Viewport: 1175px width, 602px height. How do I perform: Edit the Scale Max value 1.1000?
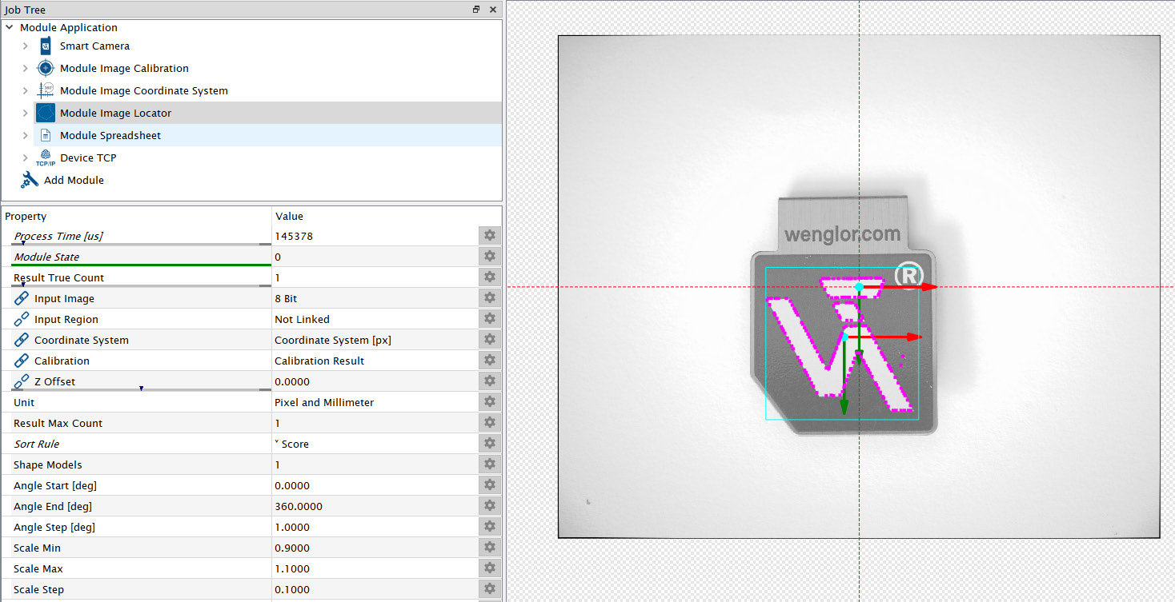pyautogui.click(x=291, y=568)
